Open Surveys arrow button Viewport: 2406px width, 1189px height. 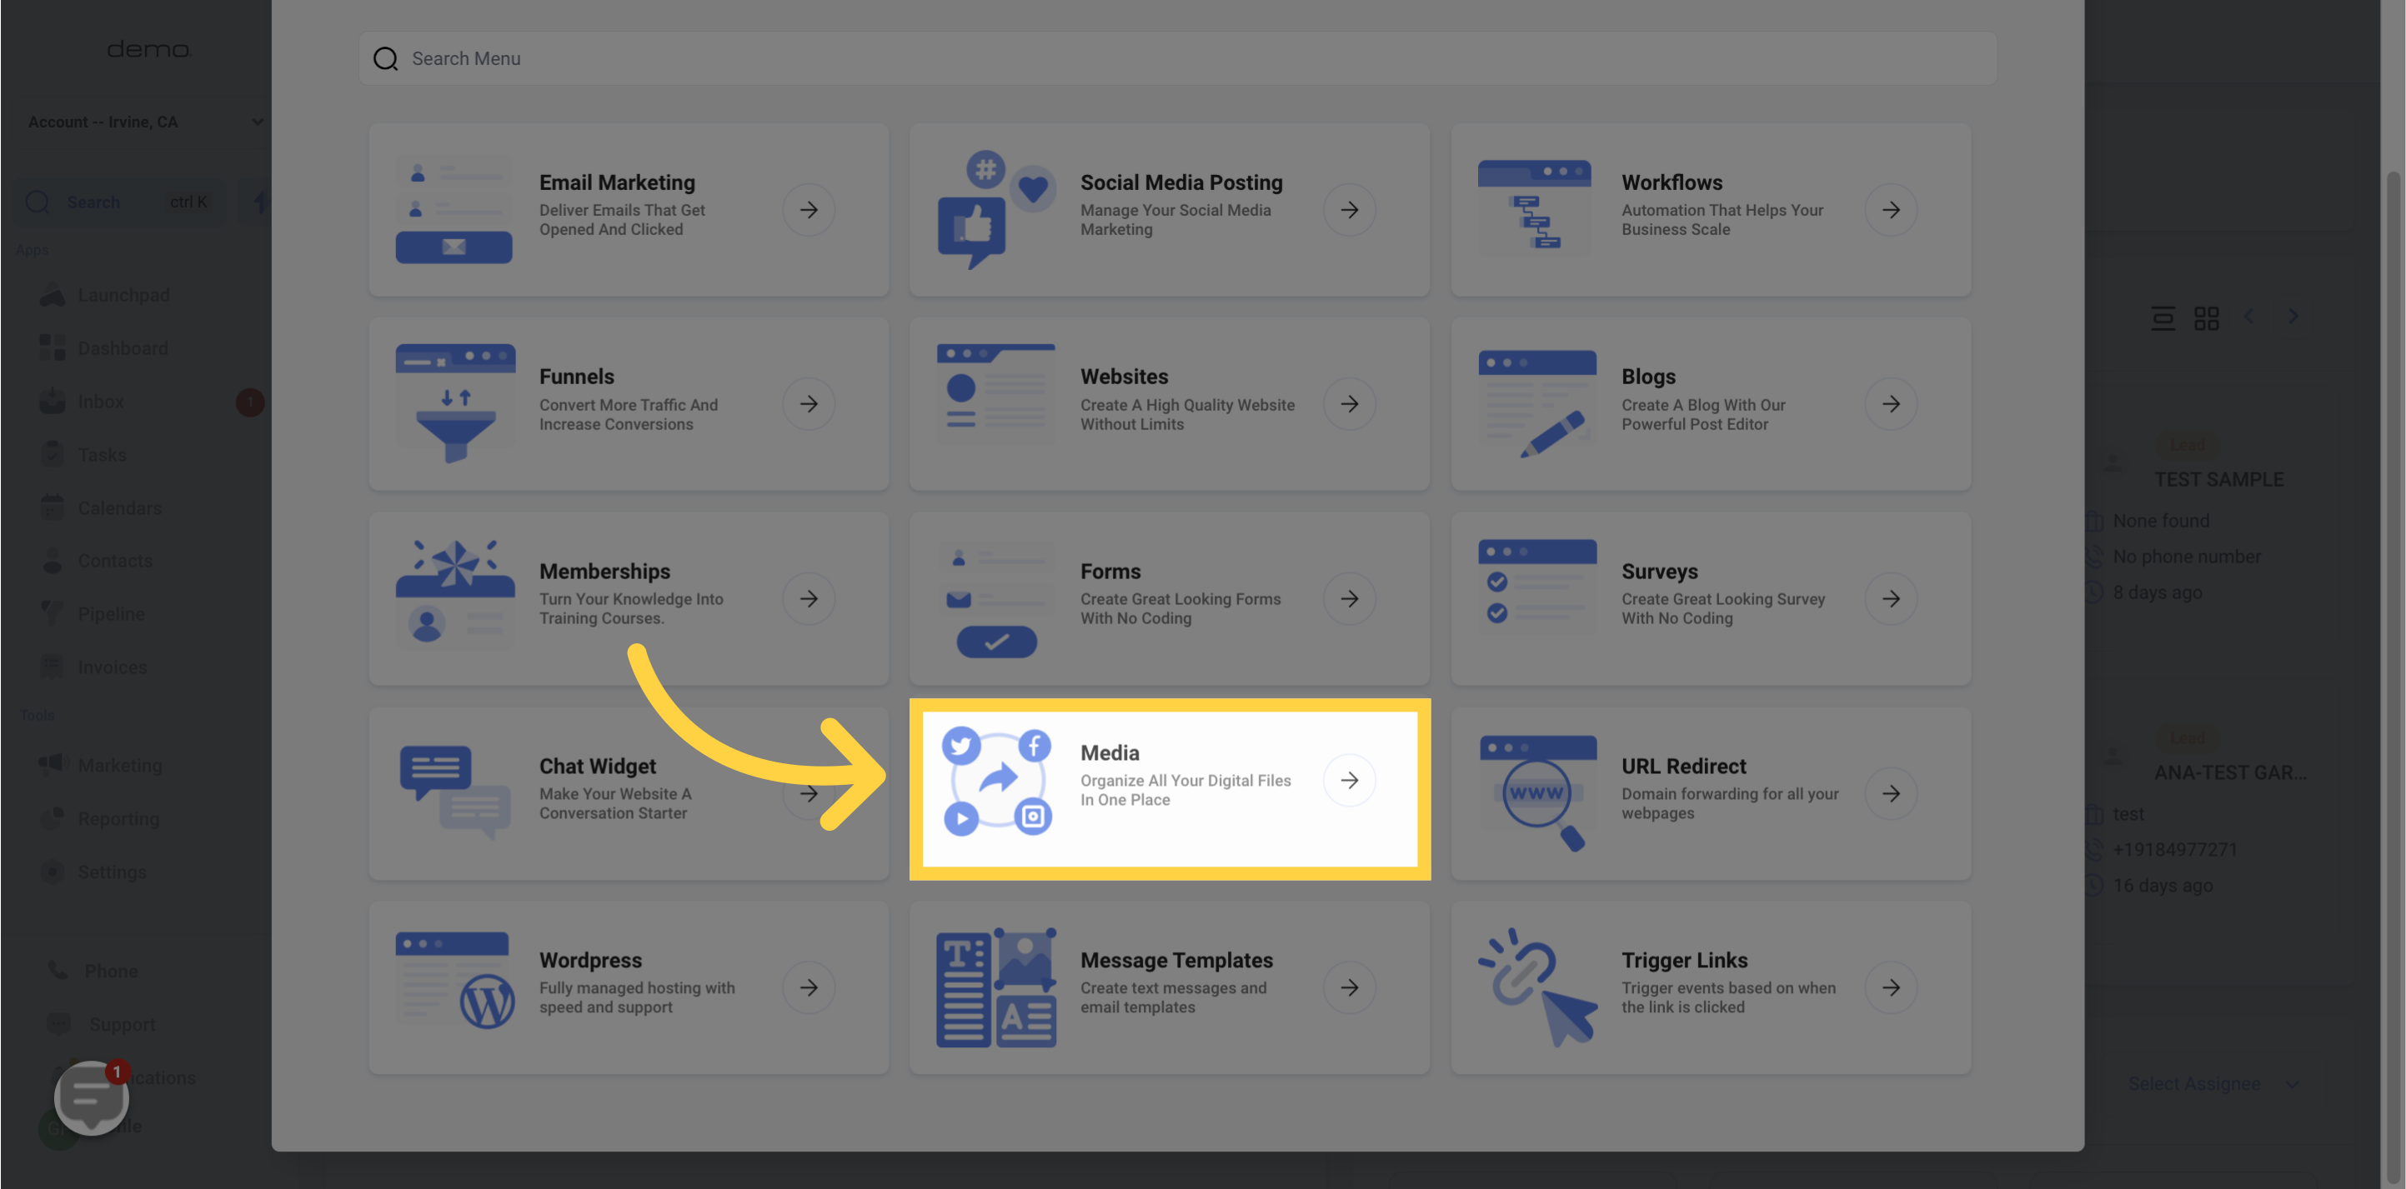(x=1891, y=598)
